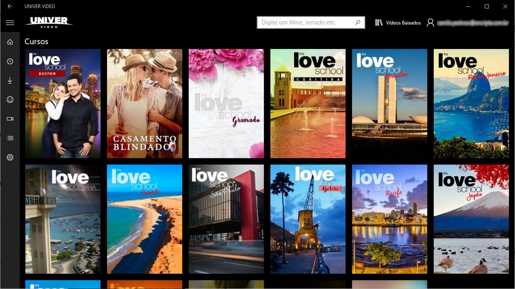Open the Love School Ceará course
Screen dimensions: 515x289
(144, 219)
